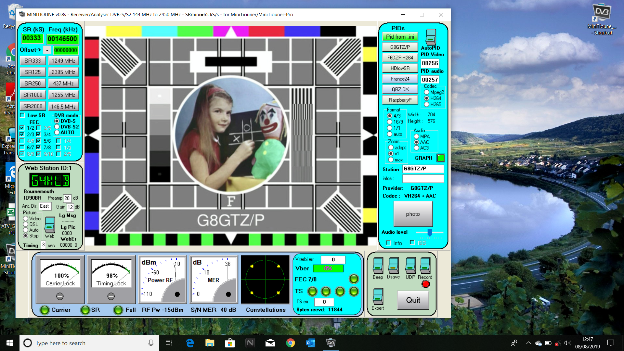The image size is (624, 351).
Task: Select the DVB-S2 mode radio button
Action: tap(56, 126)
